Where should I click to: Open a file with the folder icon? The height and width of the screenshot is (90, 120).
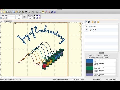4,12
